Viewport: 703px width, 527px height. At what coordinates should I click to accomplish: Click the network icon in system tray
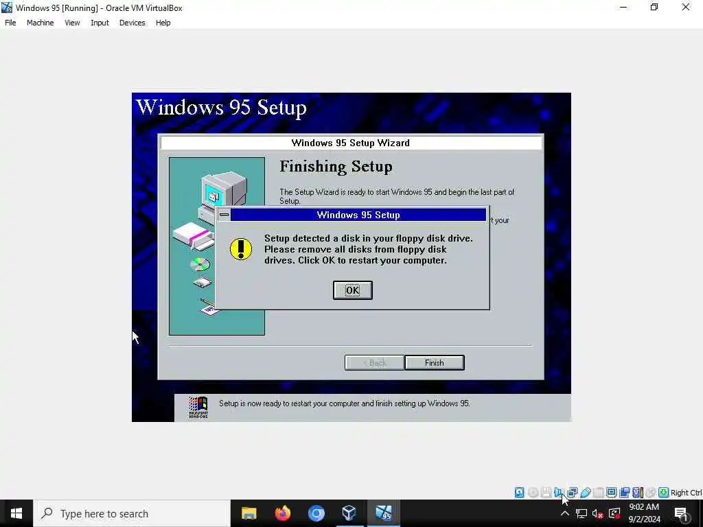point(581,513)
